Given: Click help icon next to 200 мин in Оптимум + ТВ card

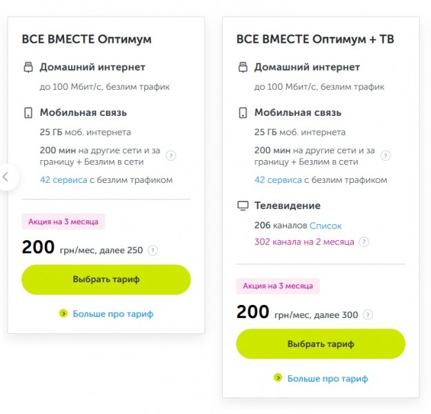Looking at the screenshot, I should (386, 156).
